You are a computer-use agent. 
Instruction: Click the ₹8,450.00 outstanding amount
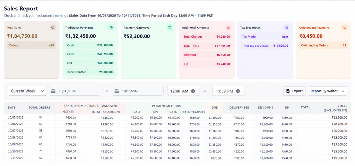(311, 36)
